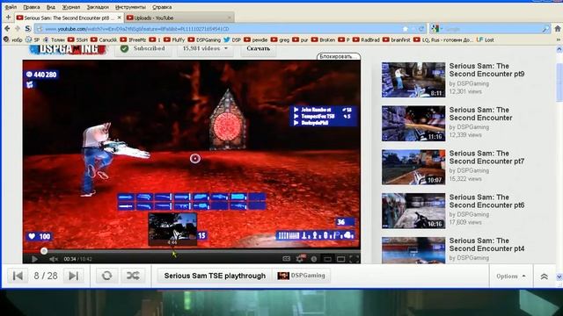Open the playlist Options dropdown
Screen dimensions: 563x316
[510, 276]
